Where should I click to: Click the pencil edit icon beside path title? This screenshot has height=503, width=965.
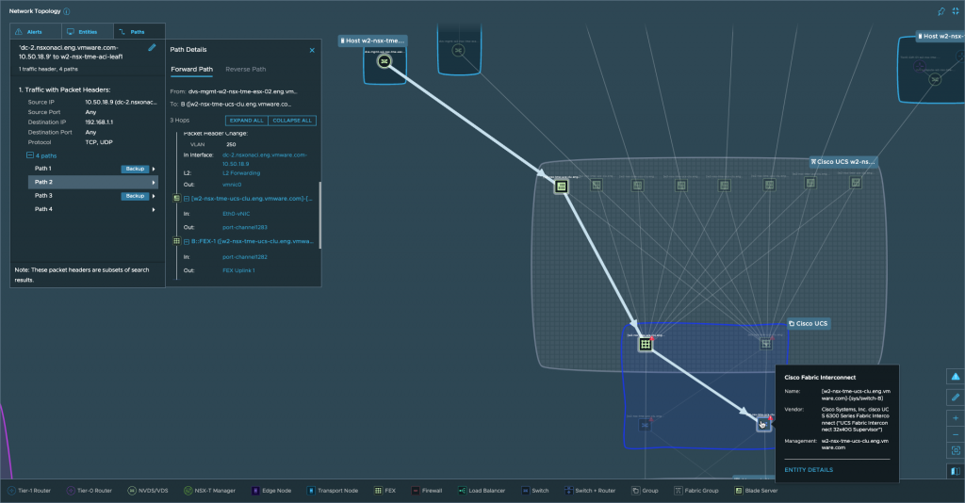pos(153,47)
